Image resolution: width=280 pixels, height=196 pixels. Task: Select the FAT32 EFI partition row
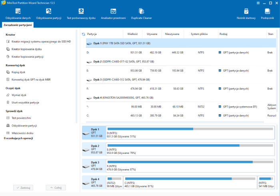tap(181, 107)
